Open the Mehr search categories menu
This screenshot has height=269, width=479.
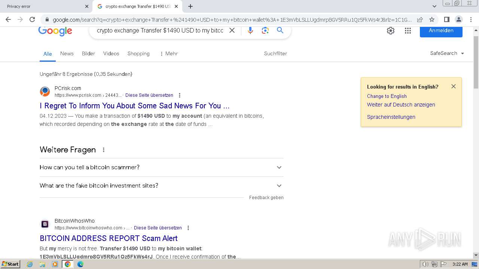click(168, 53)
